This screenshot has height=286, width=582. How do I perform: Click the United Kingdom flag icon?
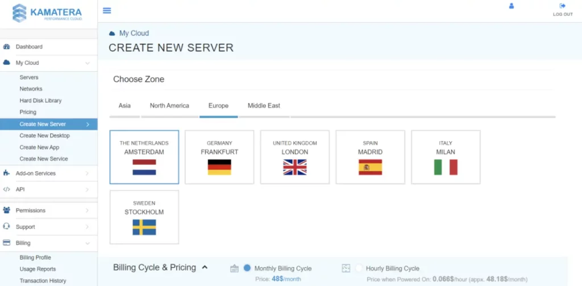coord(295,167)
